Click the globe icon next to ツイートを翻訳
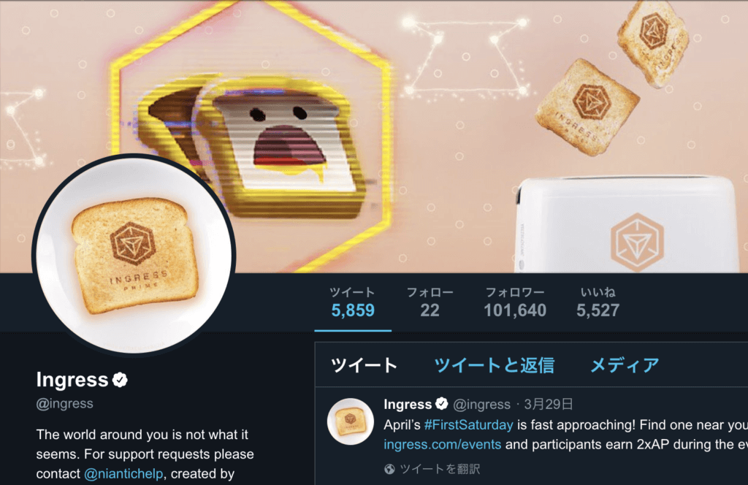This screenshot has width=748, height=485. click(x=390, y=469)
